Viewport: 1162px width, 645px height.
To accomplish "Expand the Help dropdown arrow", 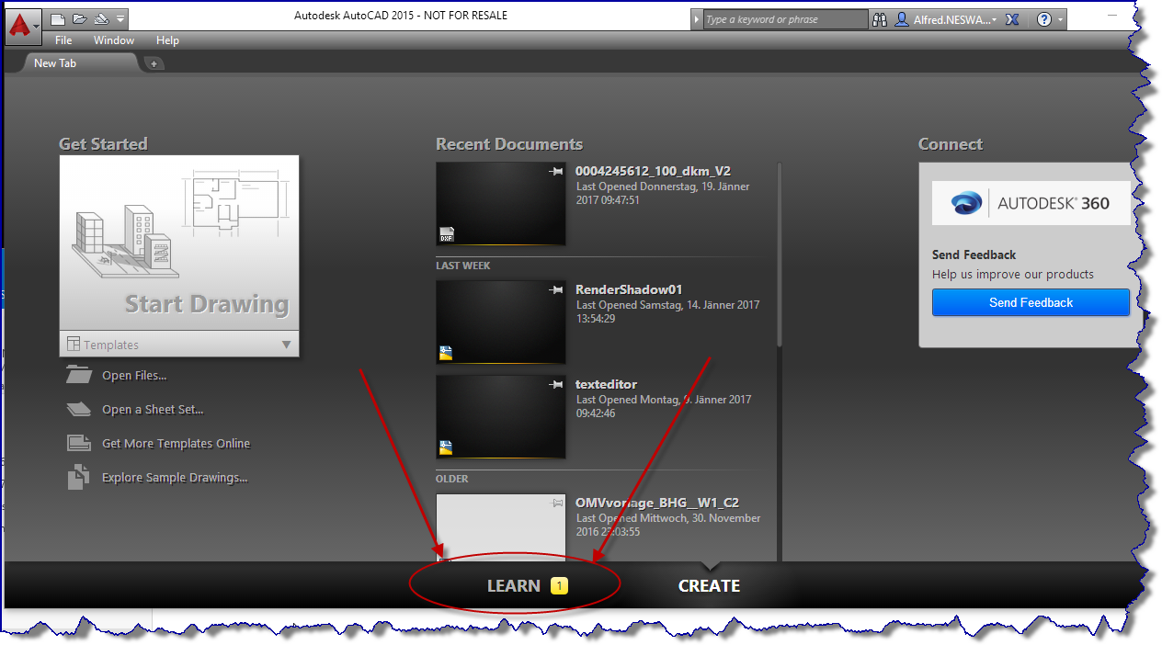I will coord(1061,19).
